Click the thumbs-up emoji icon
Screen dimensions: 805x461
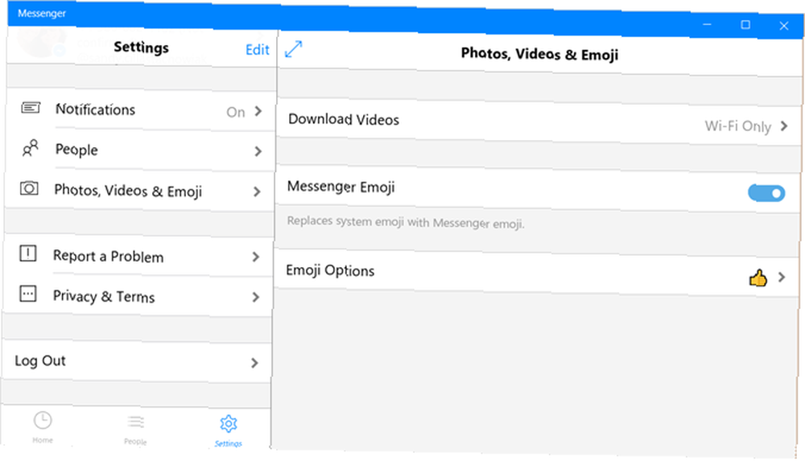click(758, 278)
